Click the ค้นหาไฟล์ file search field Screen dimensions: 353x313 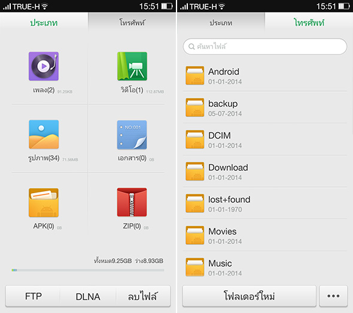(265, 47)
